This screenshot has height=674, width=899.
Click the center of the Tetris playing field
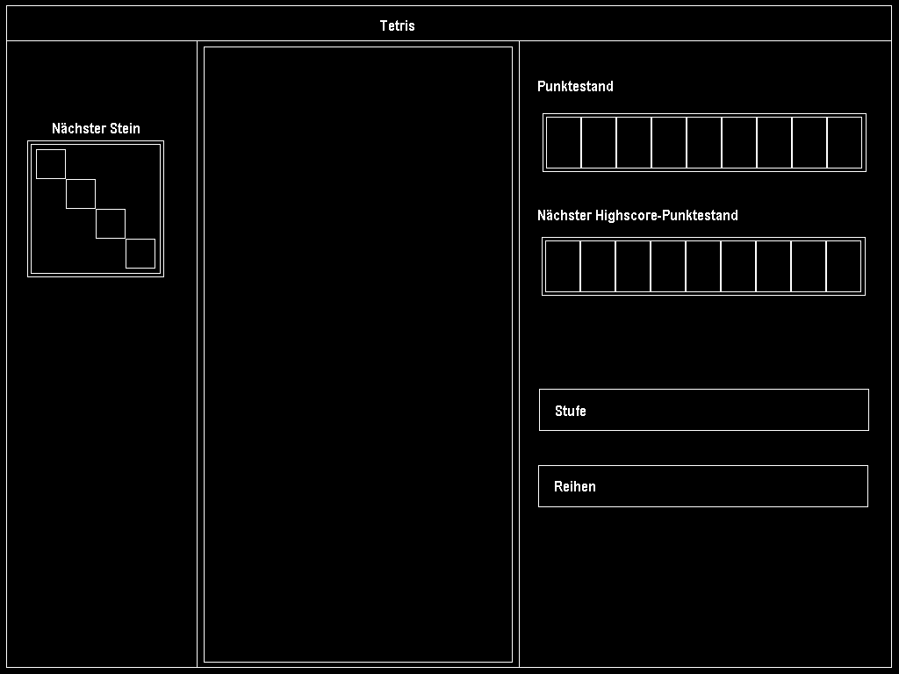coord(358,355)
